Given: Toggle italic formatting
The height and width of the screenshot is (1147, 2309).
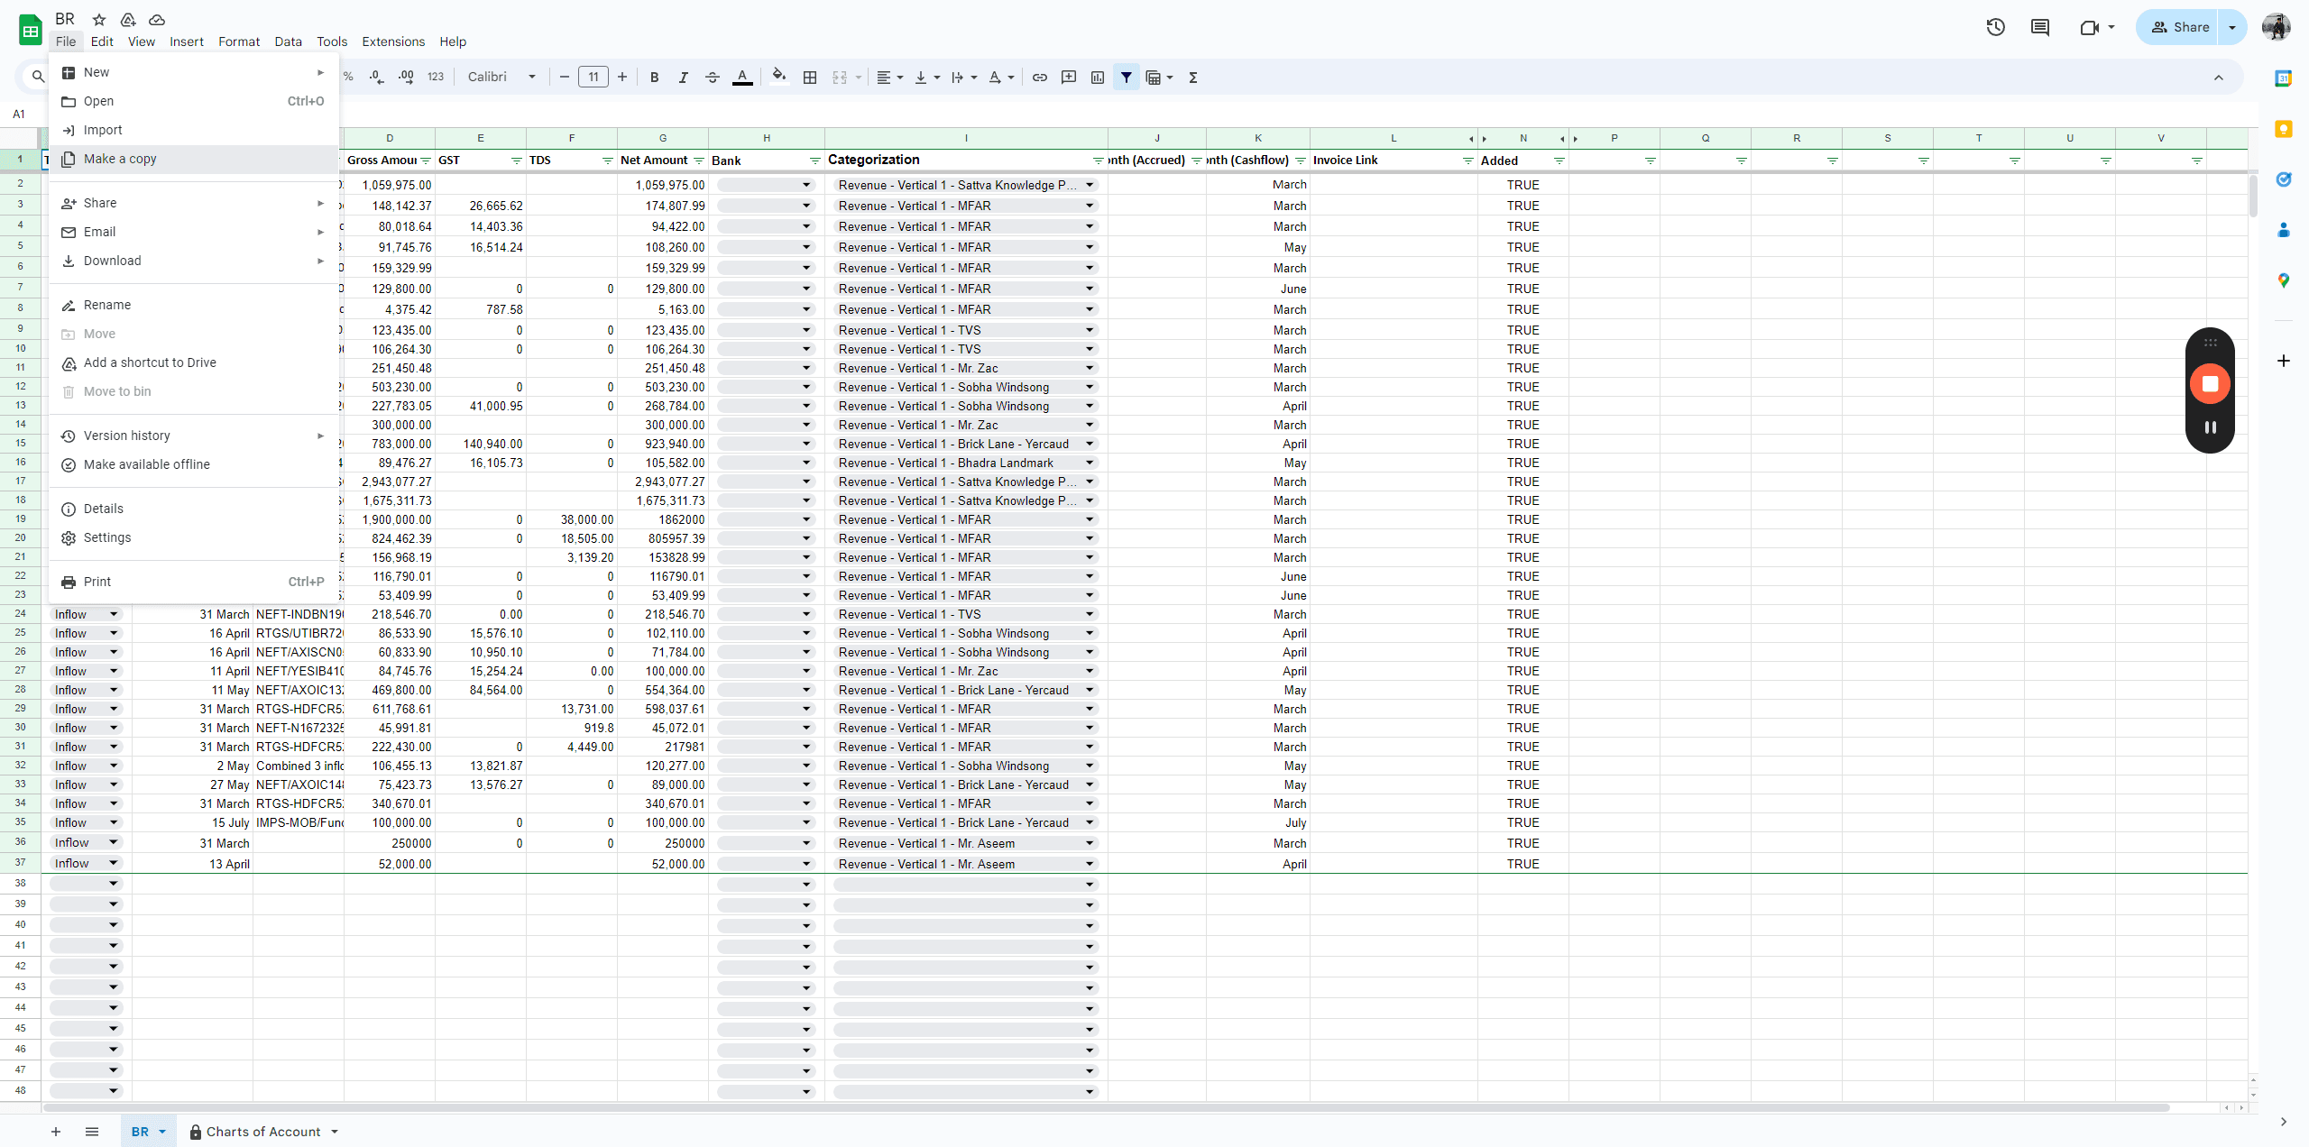Looking at the screenshot, I should click(683, 78).
